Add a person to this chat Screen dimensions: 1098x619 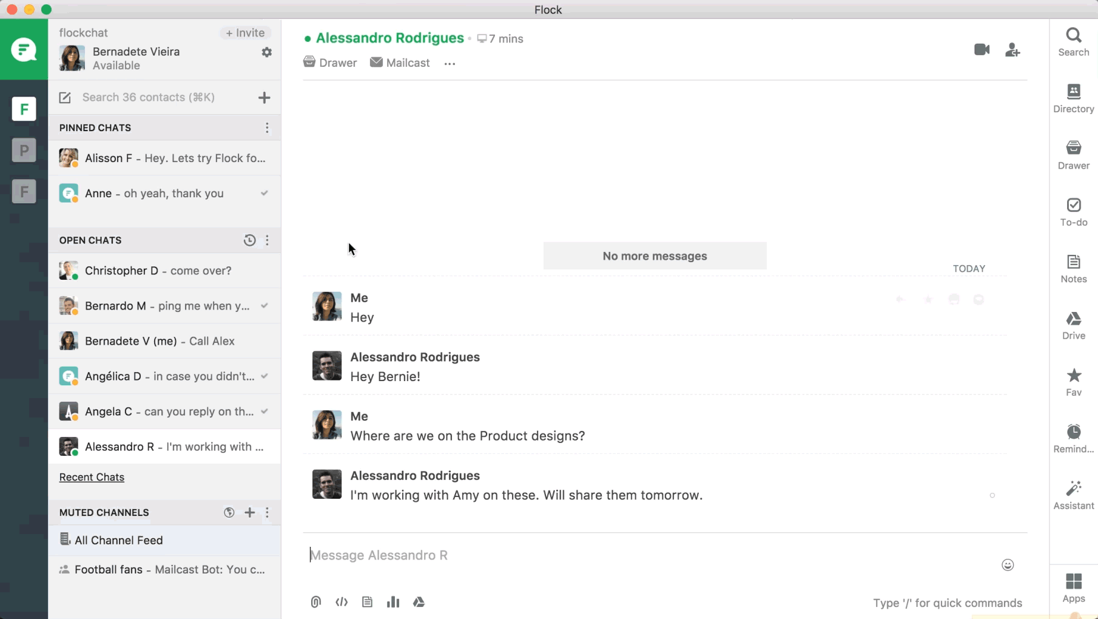(x=1012, y=50)
